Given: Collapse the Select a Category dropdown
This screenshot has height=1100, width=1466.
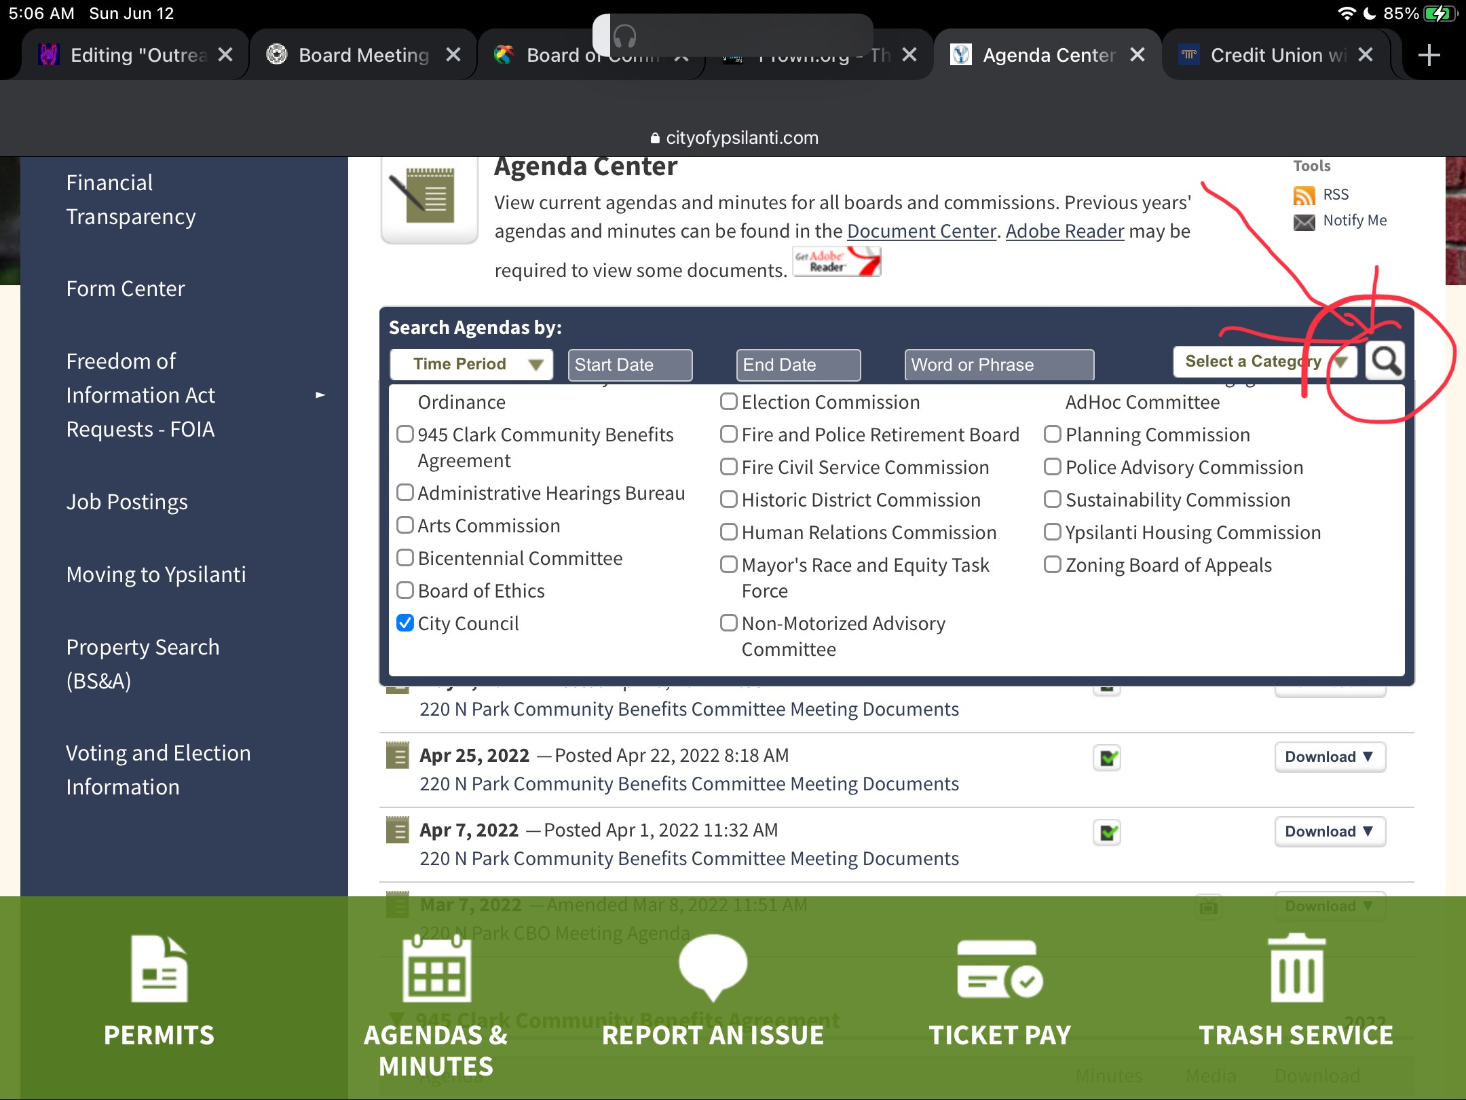Looking at the screenshot, I should 1264,362.
